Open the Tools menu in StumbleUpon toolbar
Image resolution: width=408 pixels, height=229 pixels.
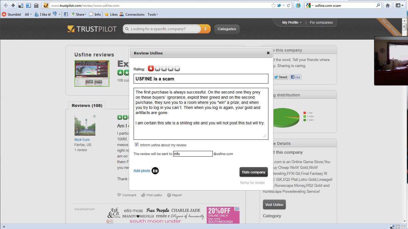pyautogui.click(x=153, y=14)
